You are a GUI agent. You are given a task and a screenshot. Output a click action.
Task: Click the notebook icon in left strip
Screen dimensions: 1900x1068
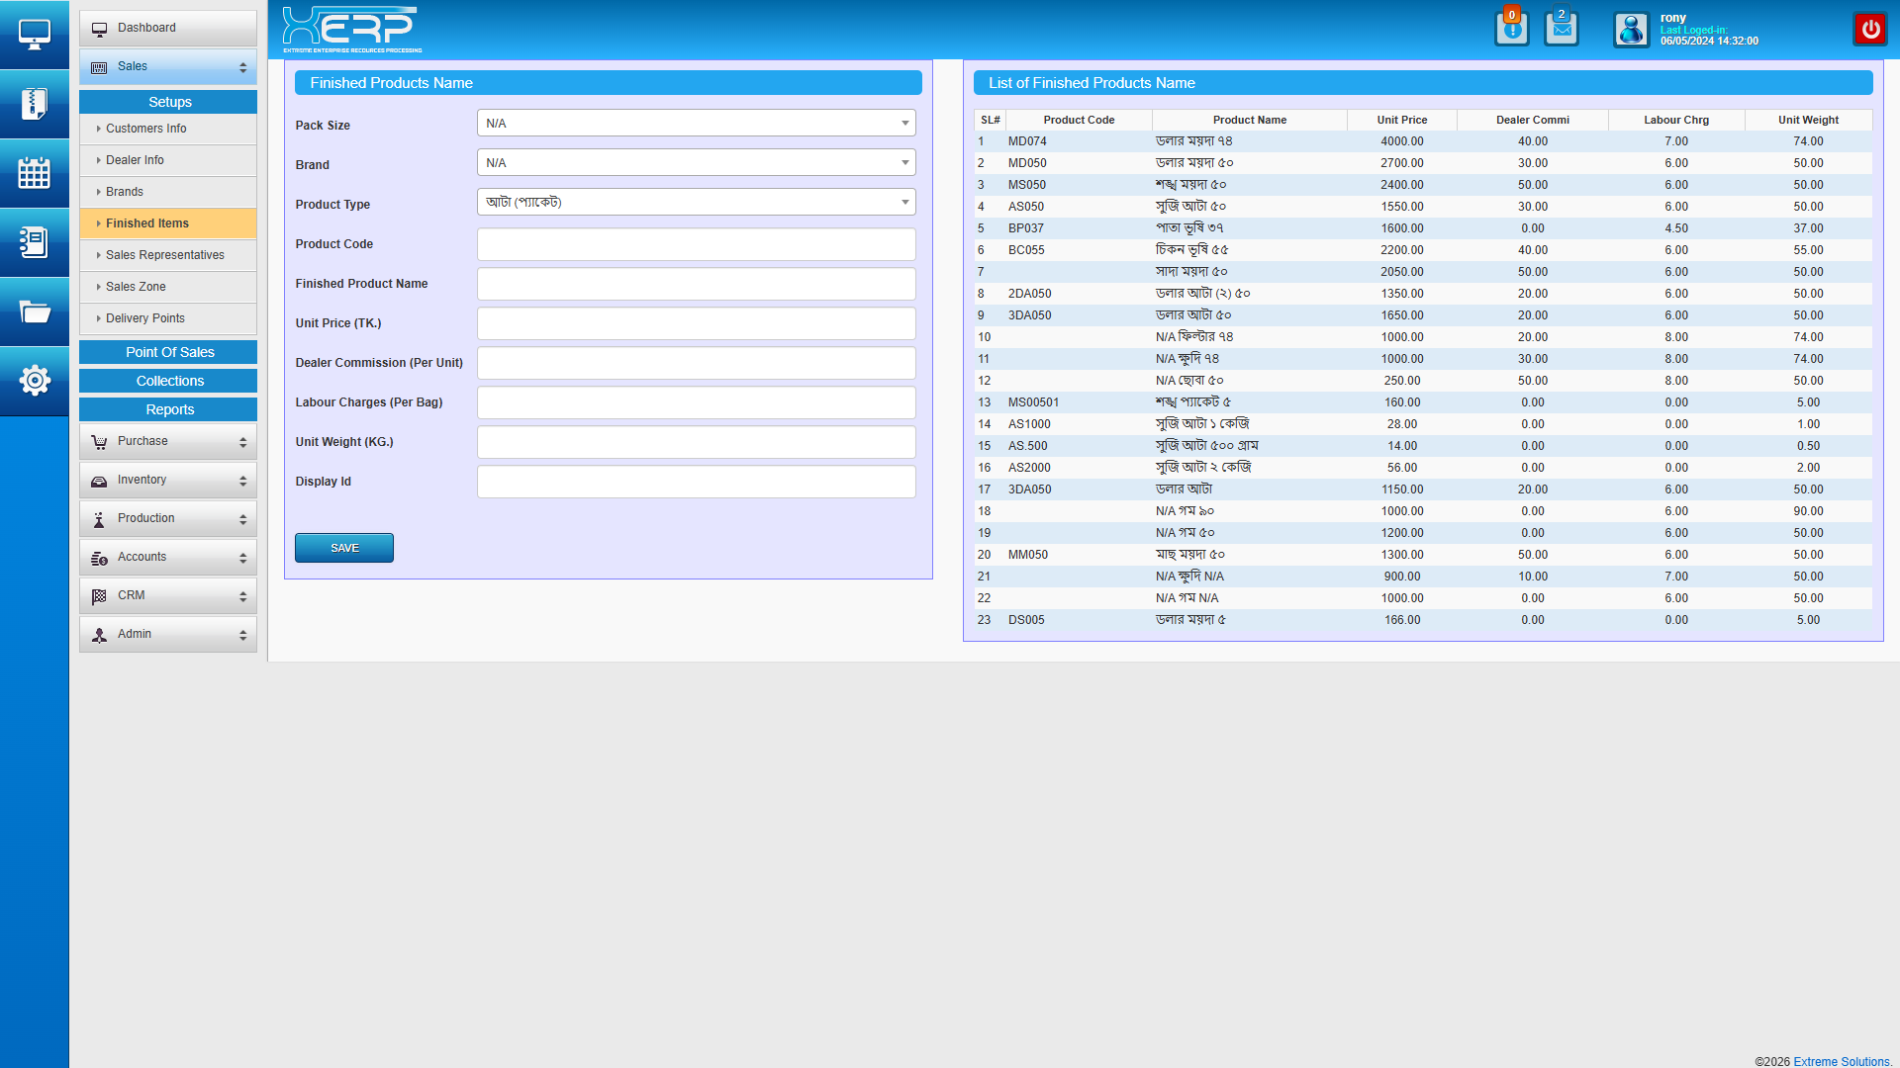click(34, 242)
